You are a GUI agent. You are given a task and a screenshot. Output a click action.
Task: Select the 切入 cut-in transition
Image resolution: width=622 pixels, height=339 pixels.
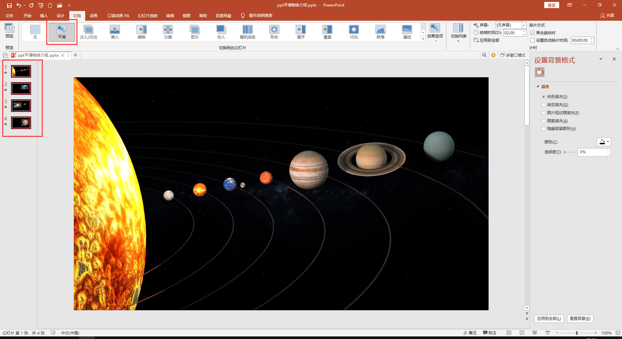221,32
